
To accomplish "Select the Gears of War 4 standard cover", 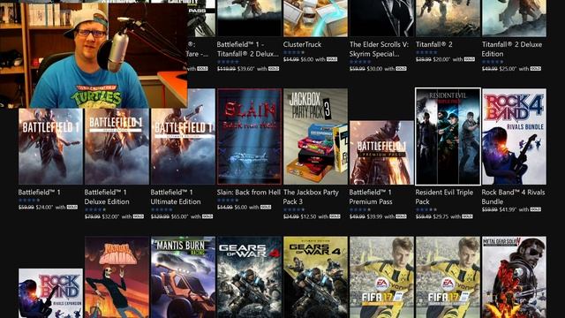I will [249, 277].
